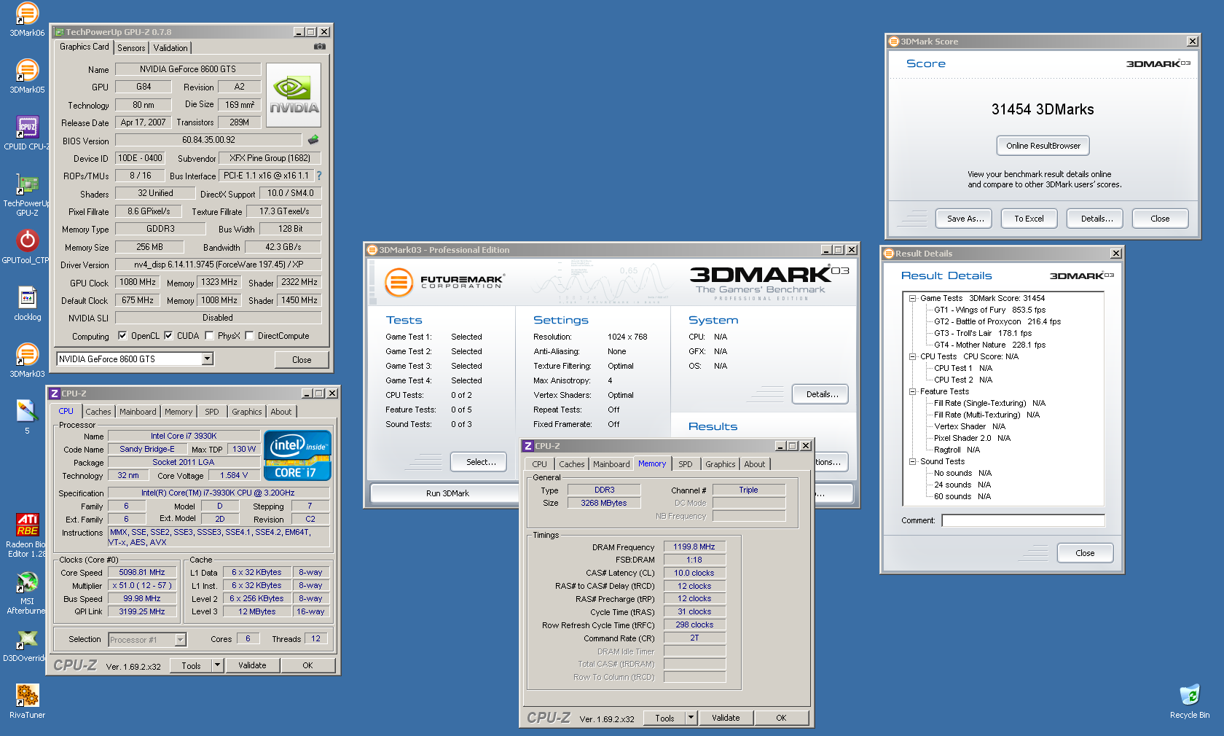Viewport: 1224px width, 736px height.
Task: Switch to the Sensors tab in GPU-Z
Action: 131,48
